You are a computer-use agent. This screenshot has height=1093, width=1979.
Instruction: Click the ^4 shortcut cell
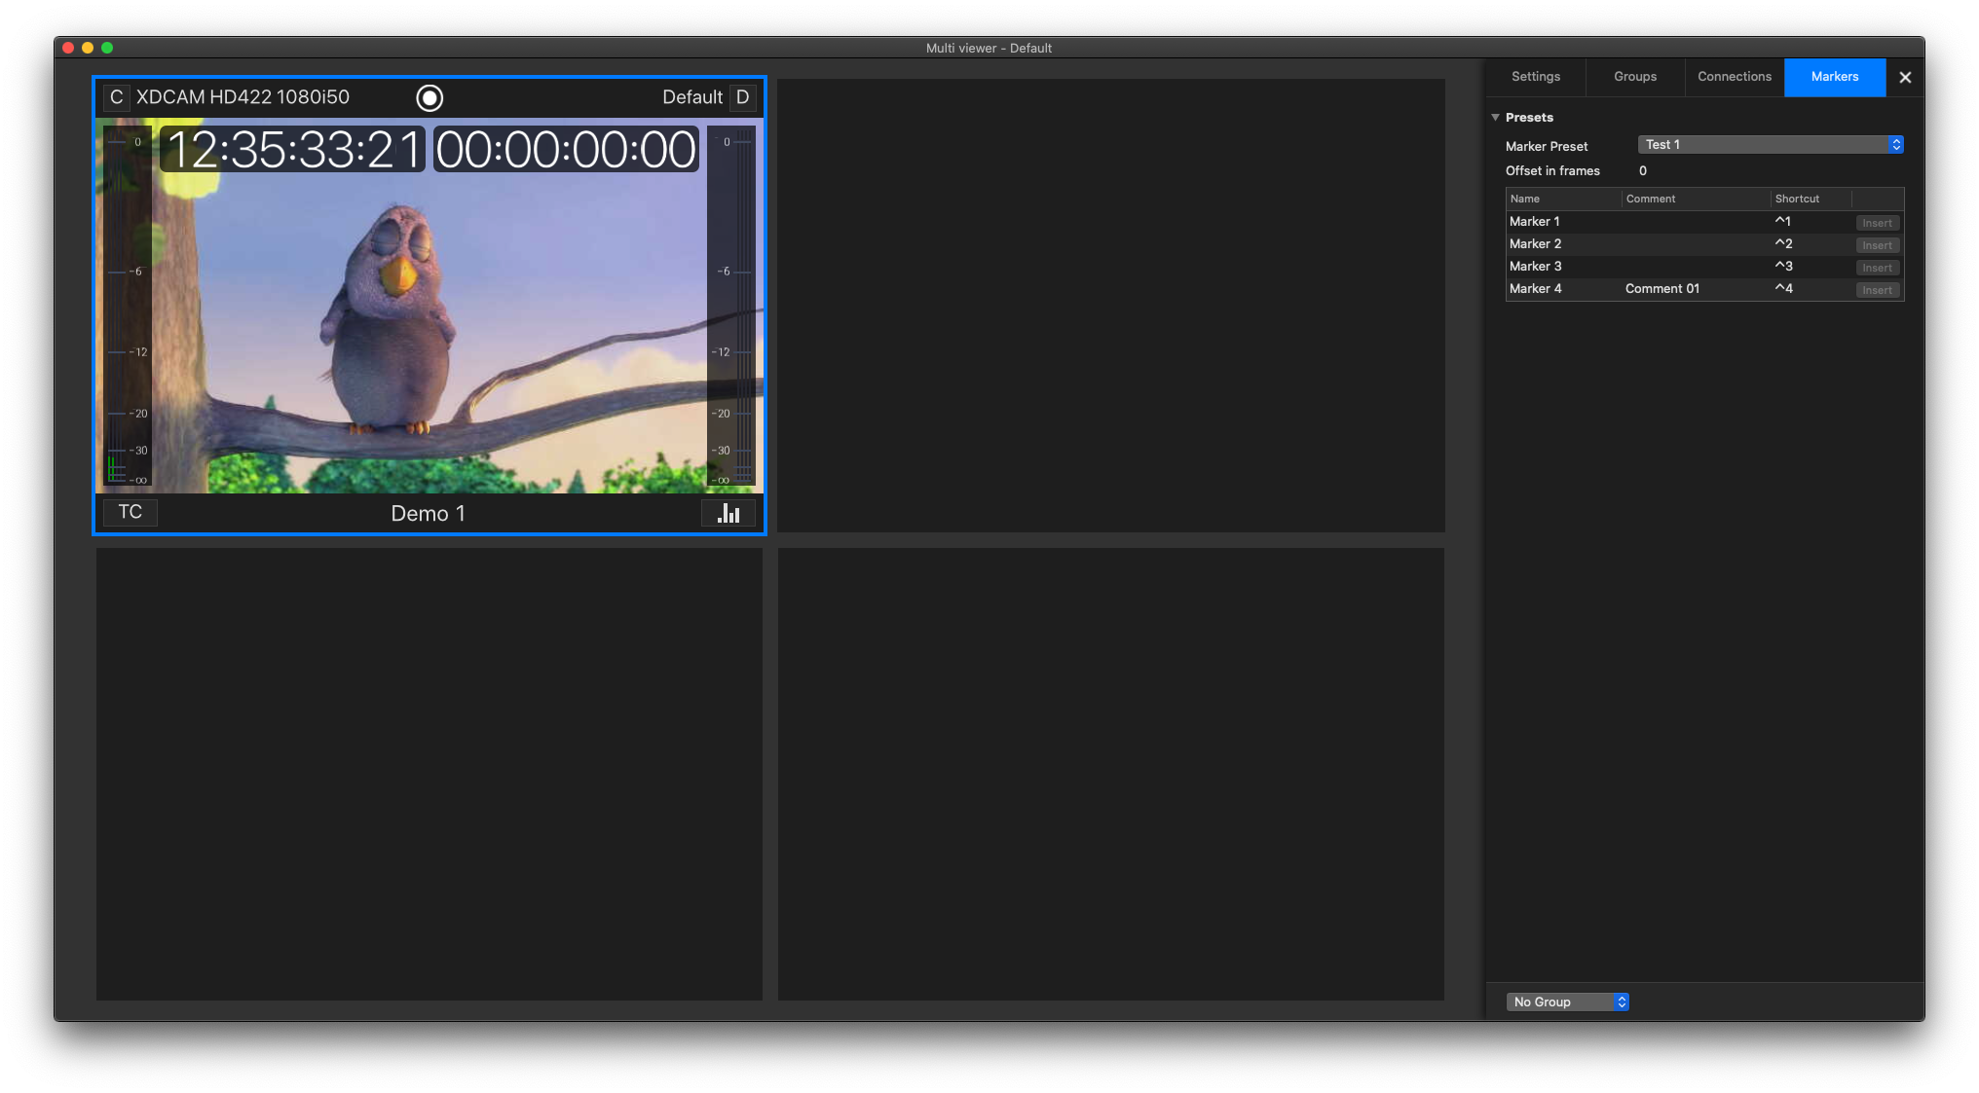click(1784, 289)
